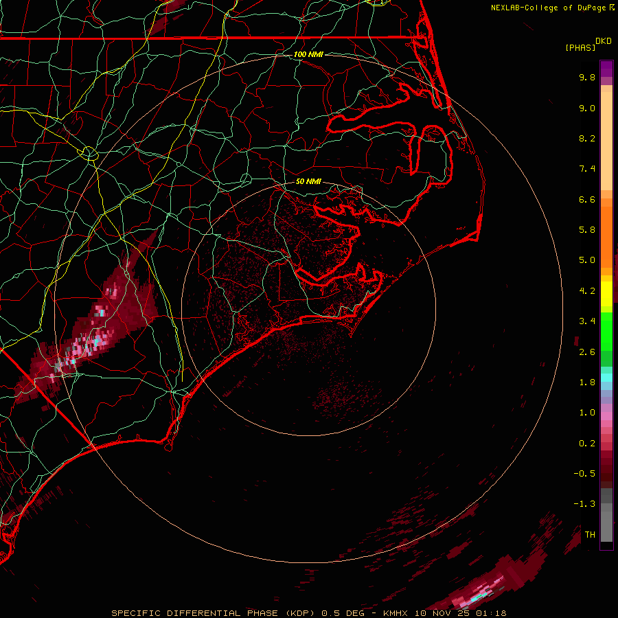
Task: Pick the bright green segment of the color bar
Action: click(x=606, y=331)
